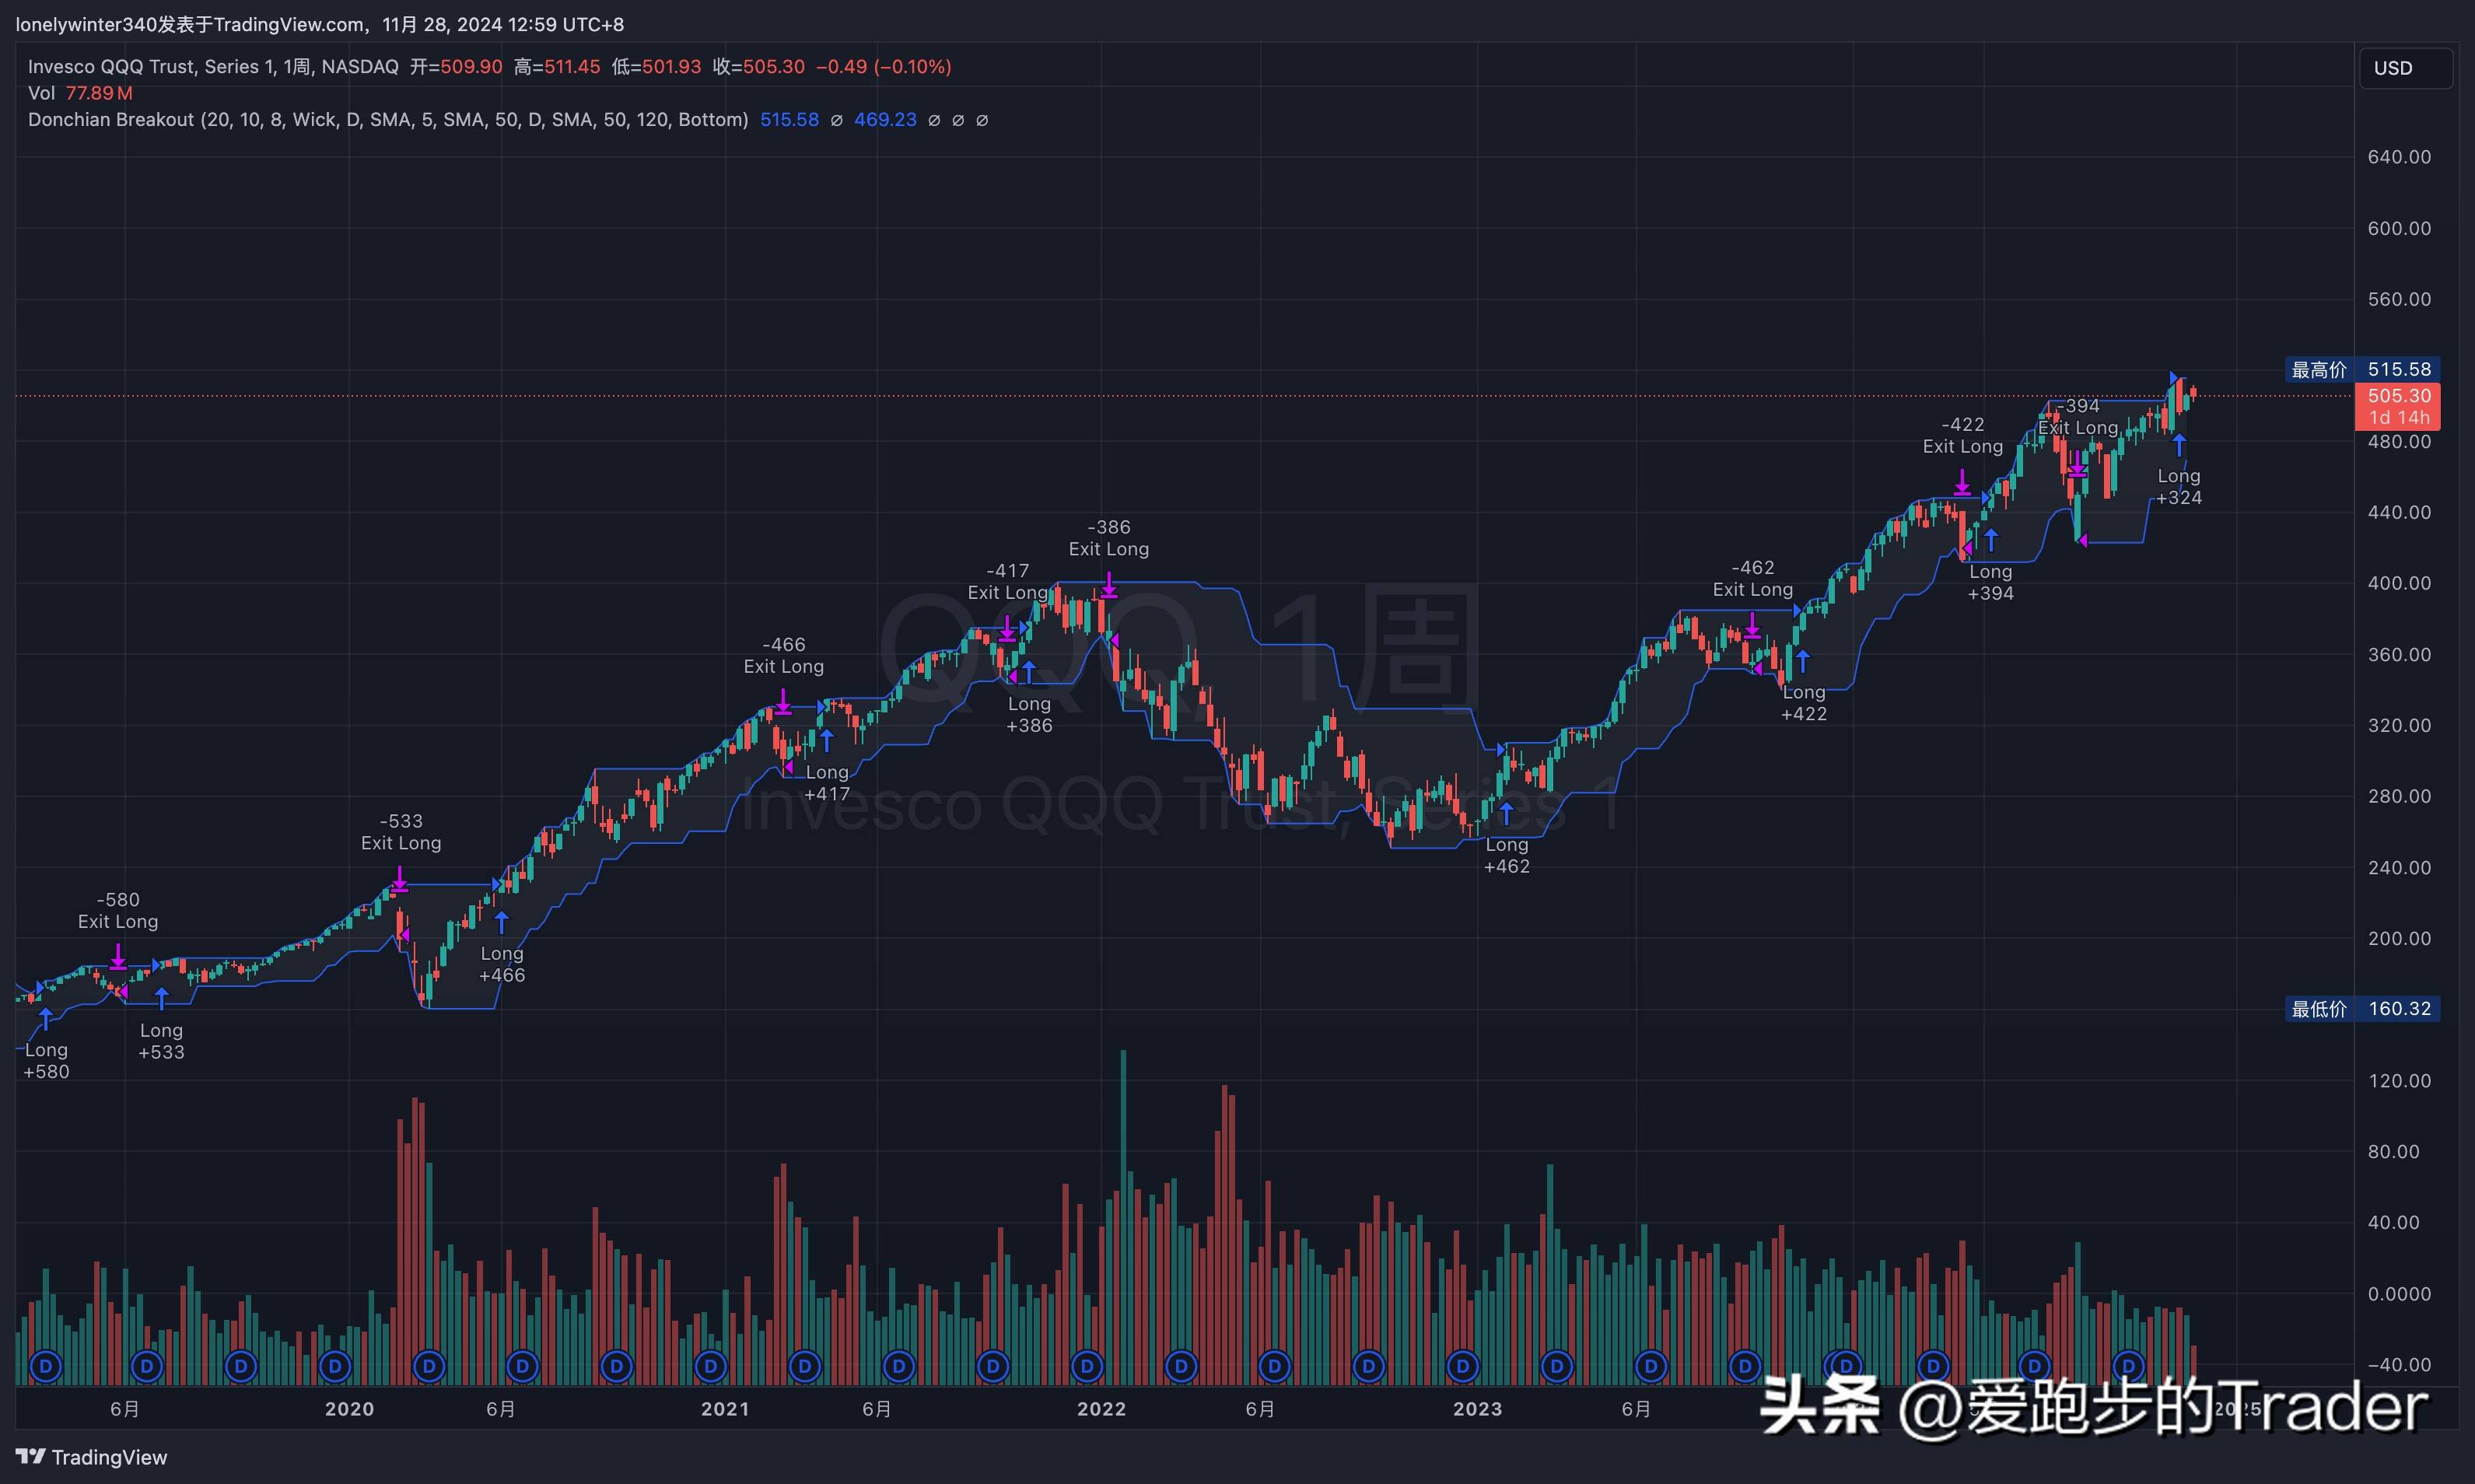Screen dimensions: 2475x1484
Task: Click the 515.58 upper band value in legend
Action: (x=789, y=120)
